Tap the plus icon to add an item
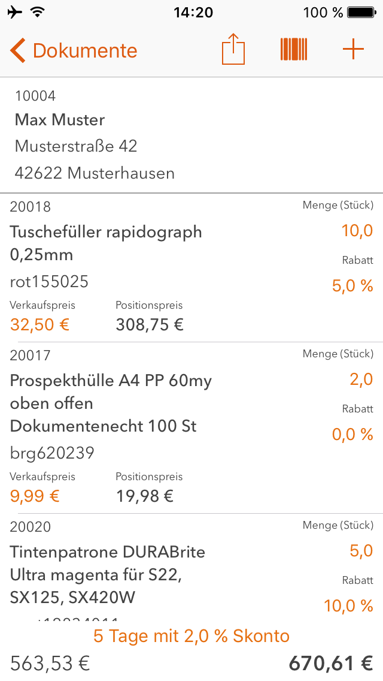 tap(353, 50)
